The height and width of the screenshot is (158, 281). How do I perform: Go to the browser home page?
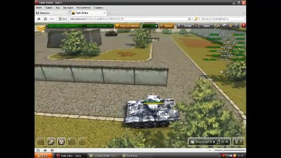click(x=39, y=19)
